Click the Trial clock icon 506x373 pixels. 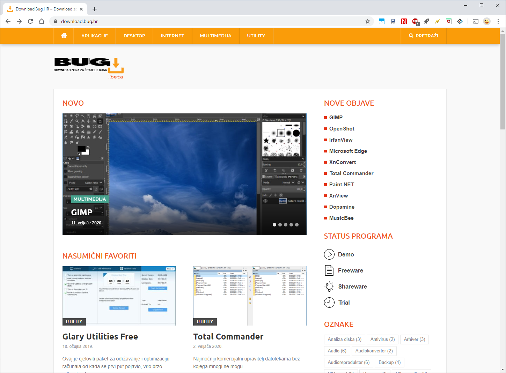[329, 303]
